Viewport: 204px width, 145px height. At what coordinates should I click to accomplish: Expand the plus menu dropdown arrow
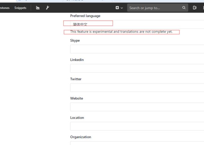tap(122, 8)
